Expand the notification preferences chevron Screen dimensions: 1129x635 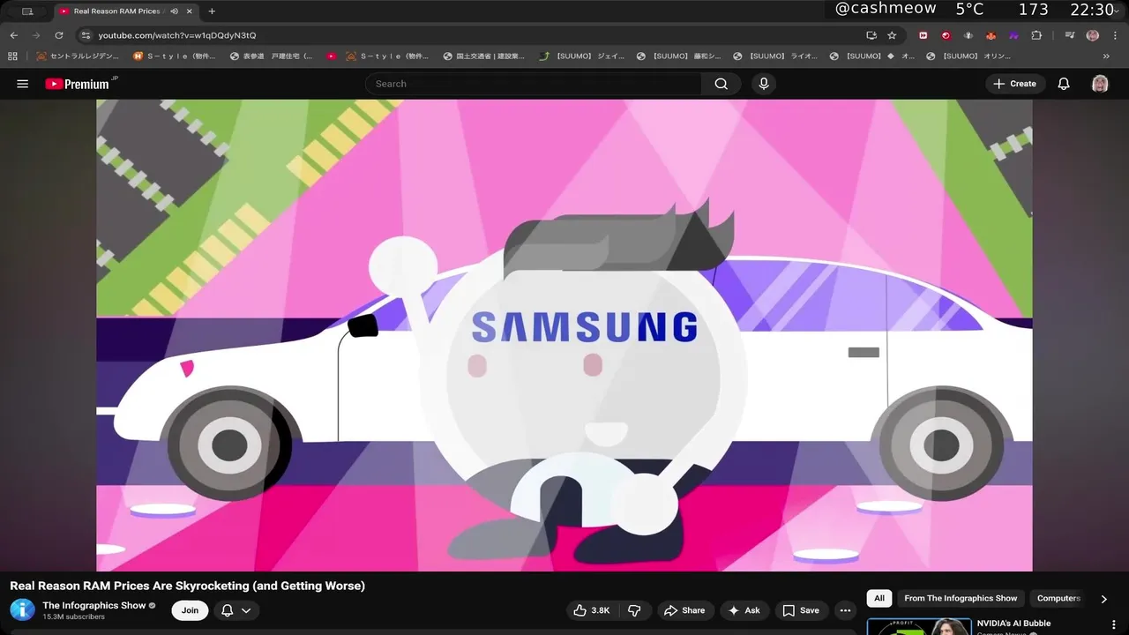click(x=246, y=610)
